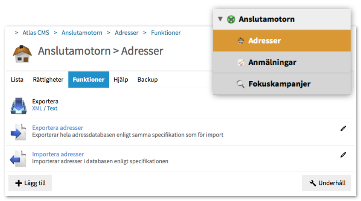Click the Exportera download tray icon

click(18, 105)
